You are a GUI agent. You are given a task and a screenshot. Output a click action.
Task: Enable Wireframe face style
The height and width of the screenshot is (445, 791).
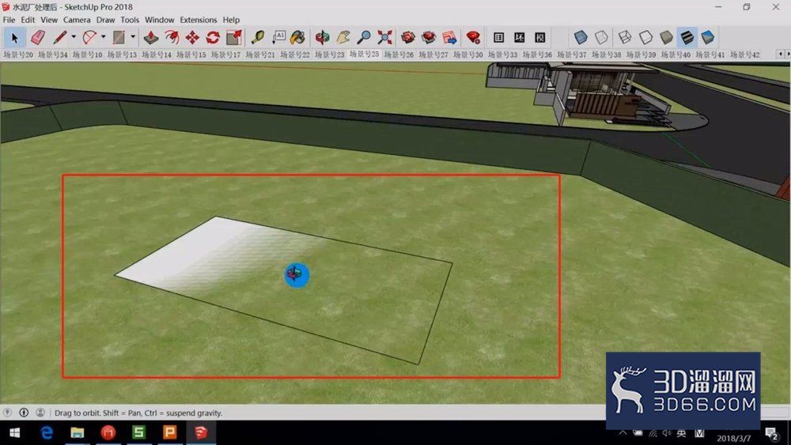click(625, 37)
